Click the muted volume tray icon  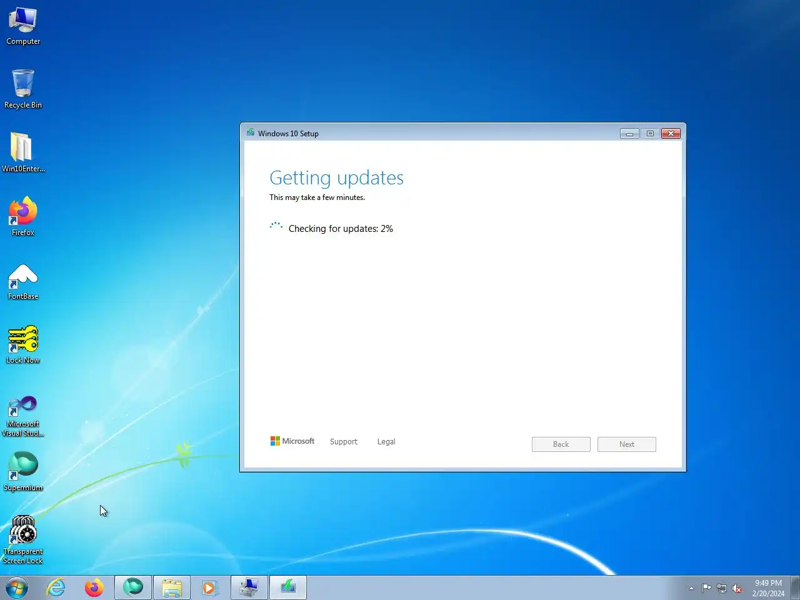click(737, 588)
